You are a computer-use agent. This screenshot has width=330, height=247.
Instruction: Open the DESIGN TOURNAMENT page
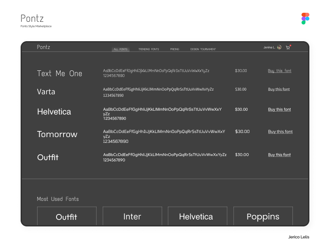click(203, 49)
